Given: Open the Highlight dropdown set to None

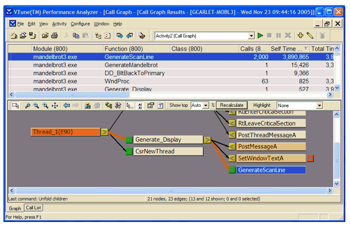Looking at the screenshot, I should tap(319, 106).
